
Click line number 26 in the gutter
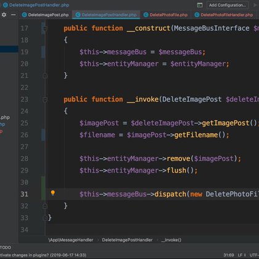[x=24, y=135]
